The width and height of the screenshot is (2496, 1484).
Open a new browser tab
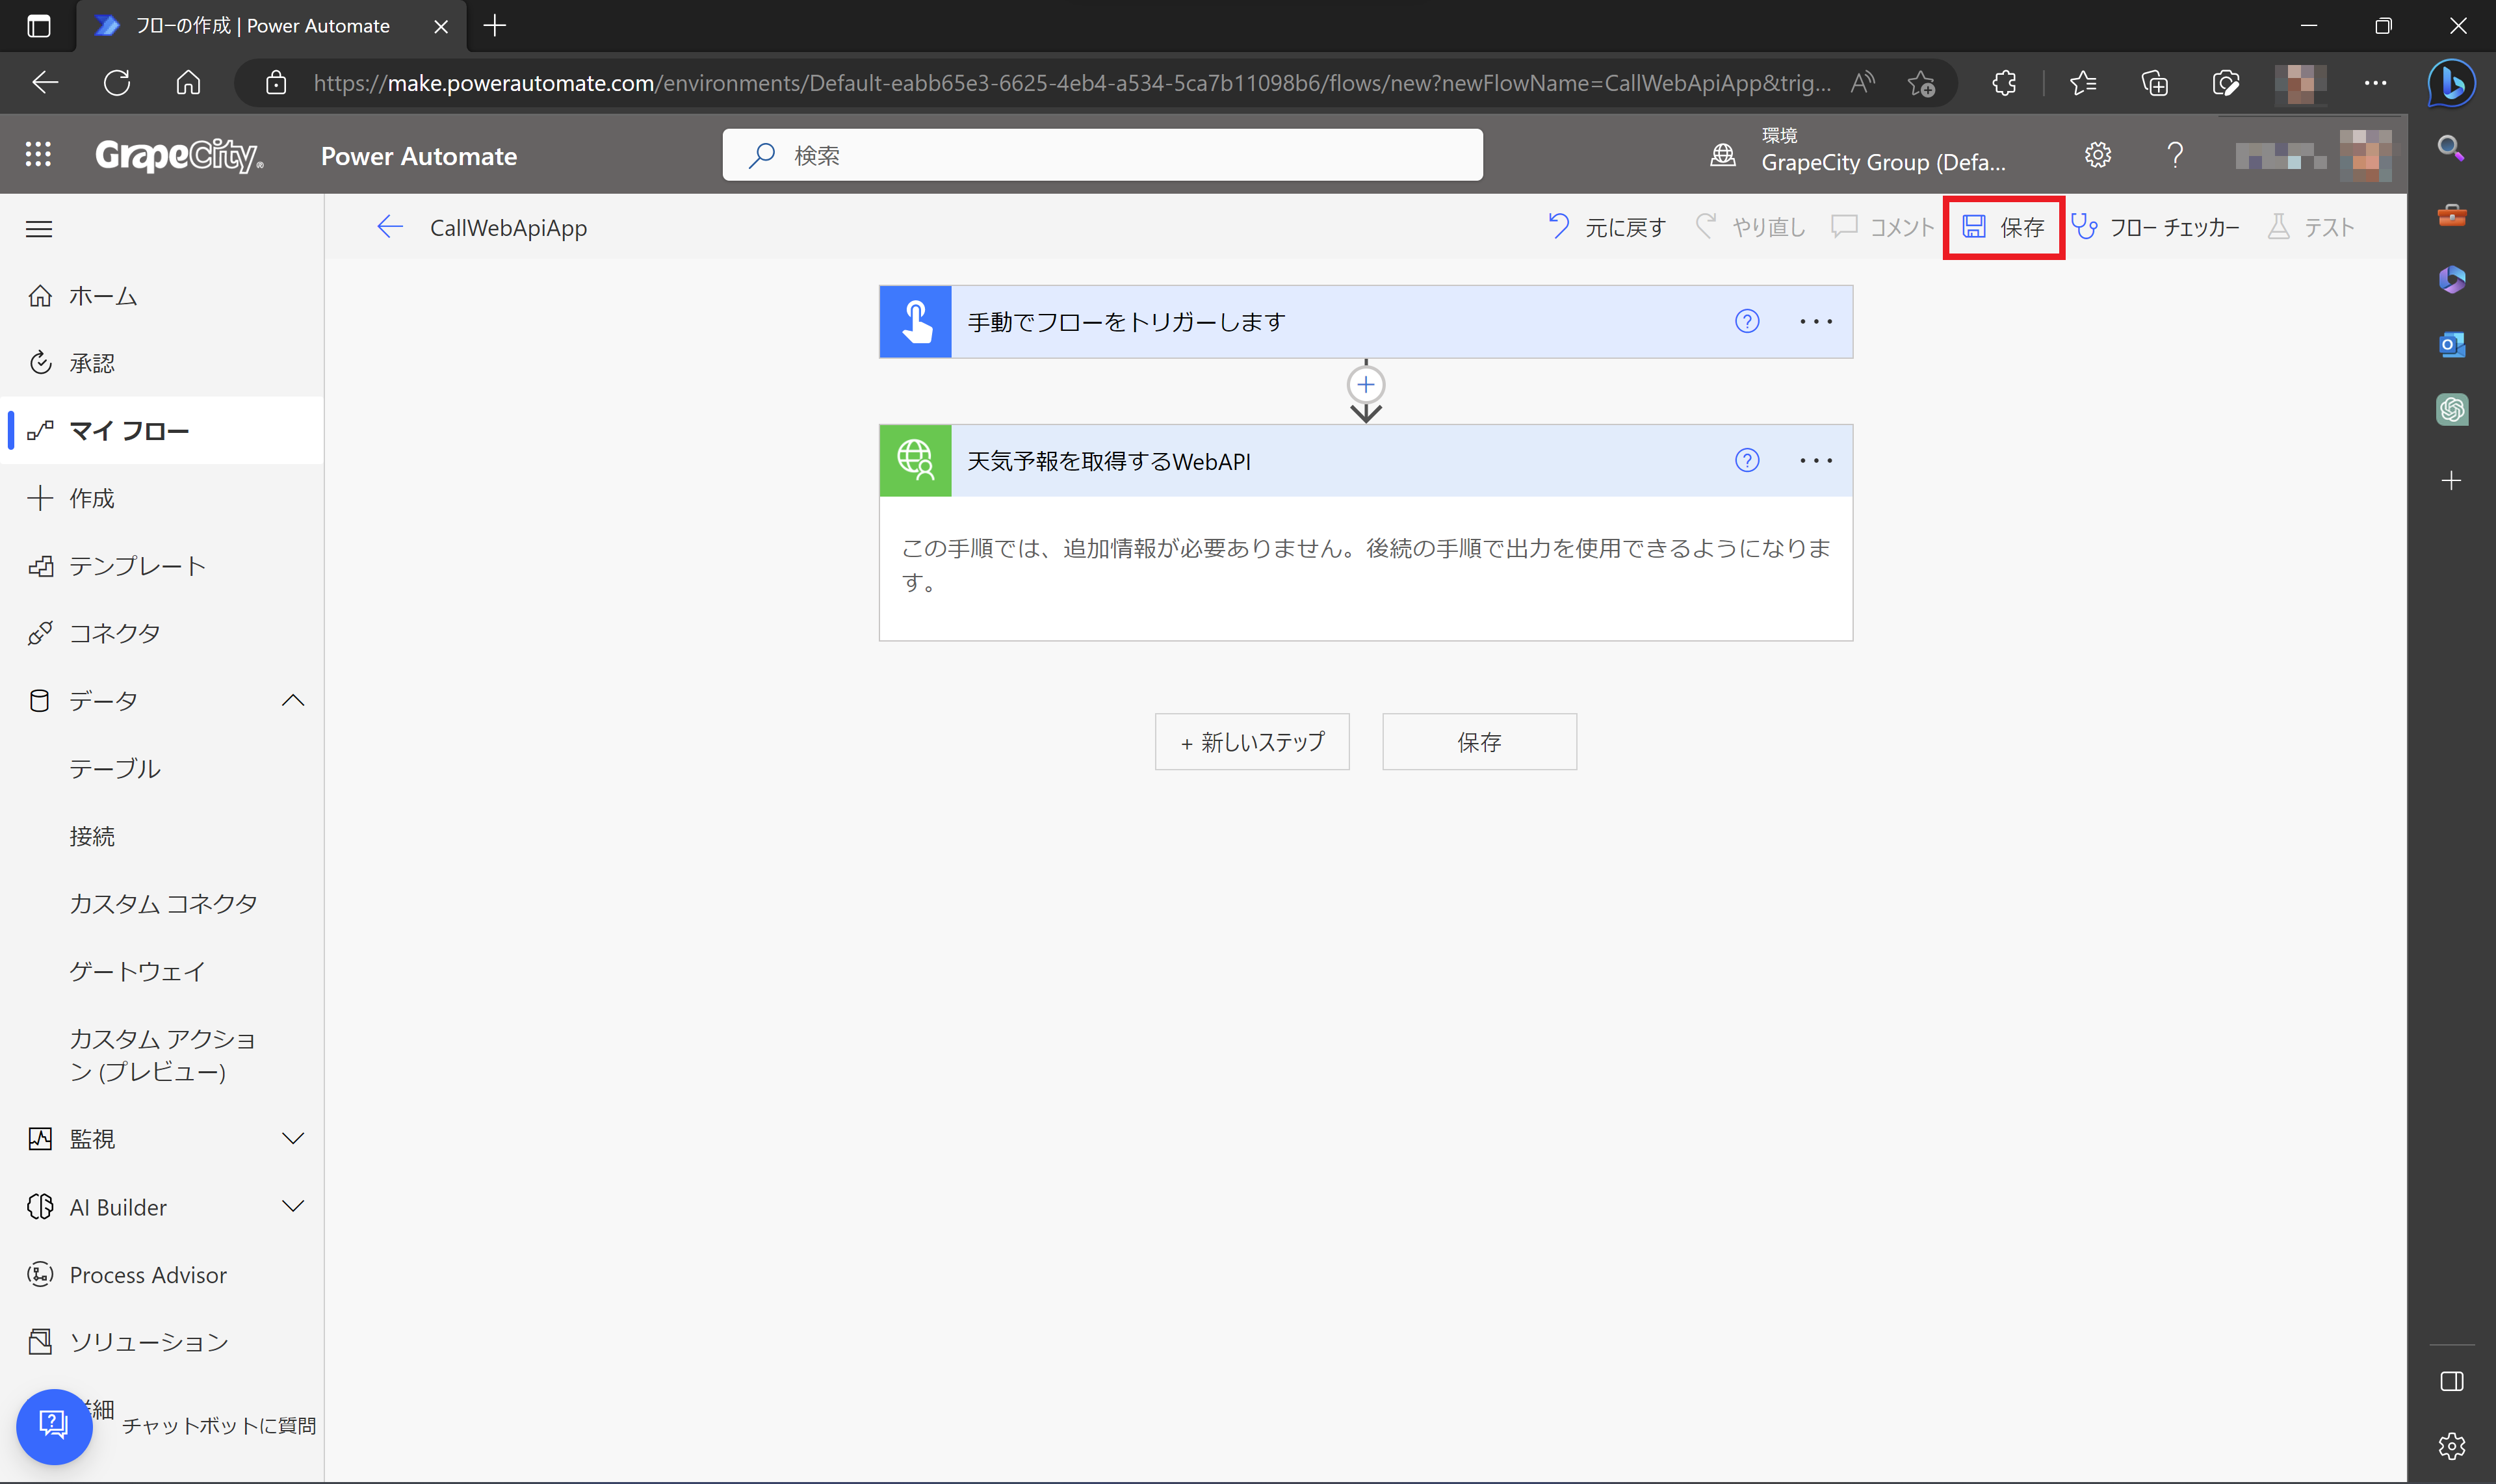(x=494, y=25)
